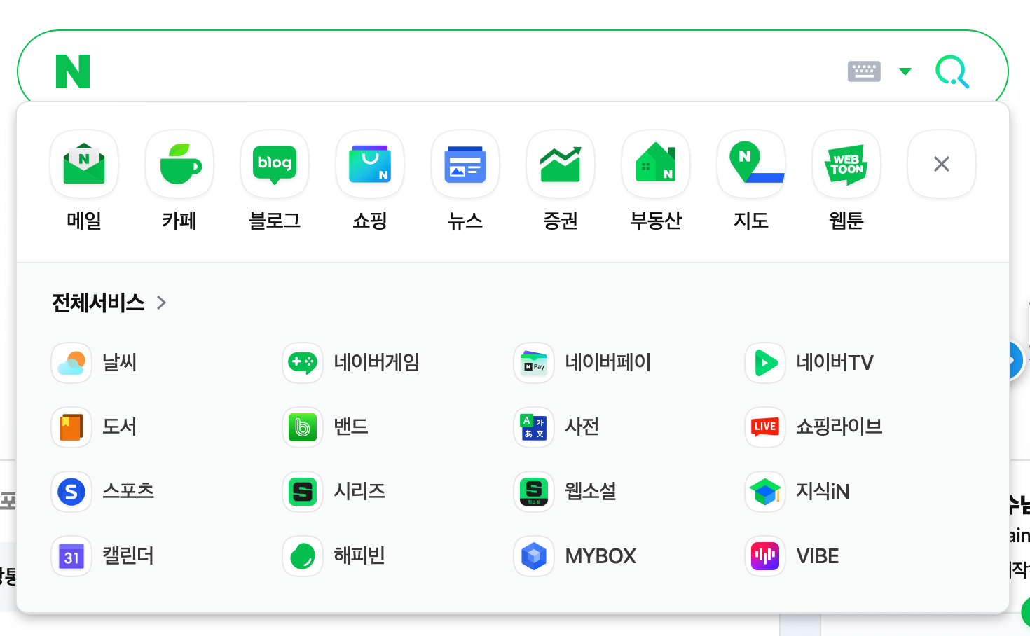Open the 사전 text link
The height and width of the screenshot is (636, 1030).
coord(582,427)
